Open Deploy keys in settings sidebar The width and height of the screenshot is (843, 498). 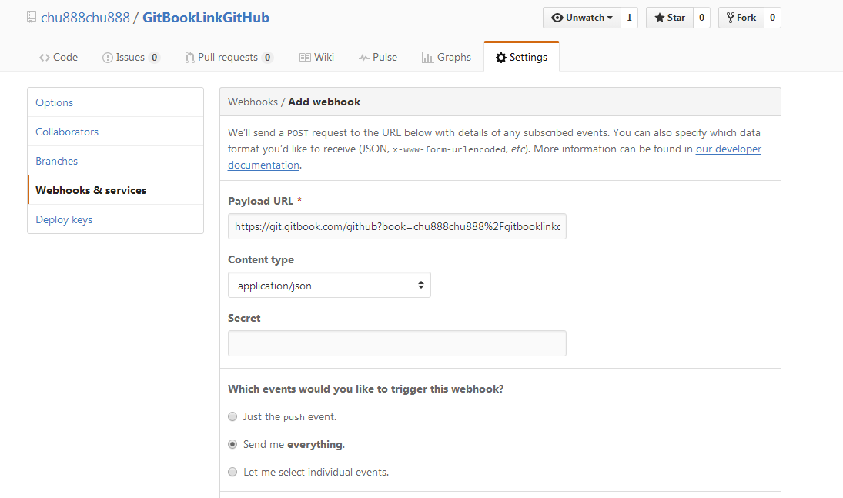click(x=115, y=219)
